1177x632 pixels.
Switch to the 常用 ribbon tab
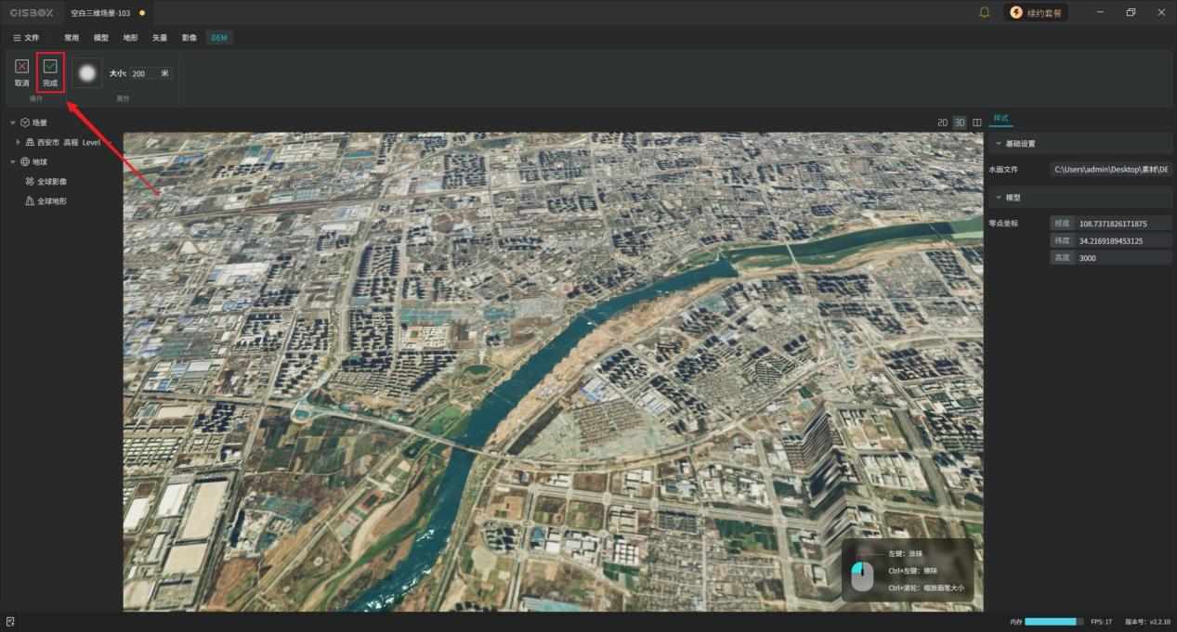pyautogui.click(x=72, y=38)
